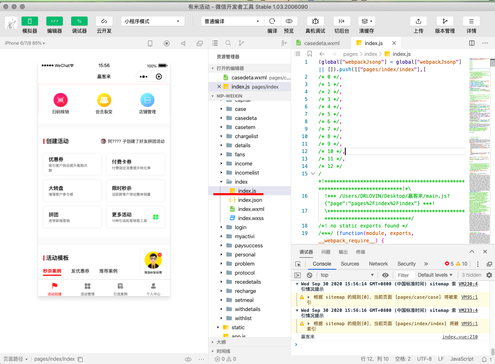Fold code at line 15 chevron
The image size is (495, 364).
313,174
